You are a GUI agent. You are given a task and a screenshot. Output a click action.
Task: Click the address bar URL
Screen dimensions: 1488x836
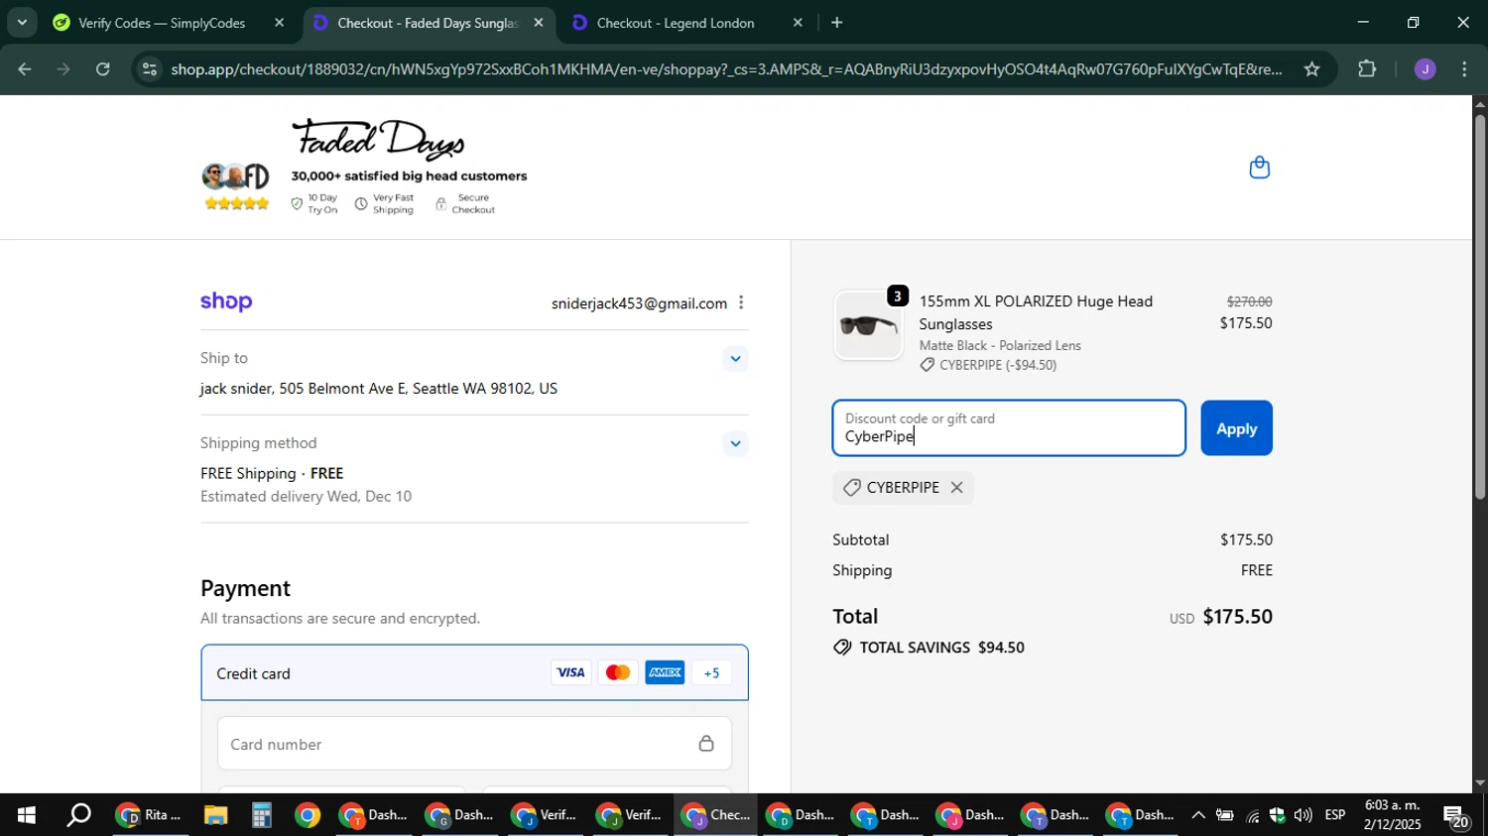[724, 69]
